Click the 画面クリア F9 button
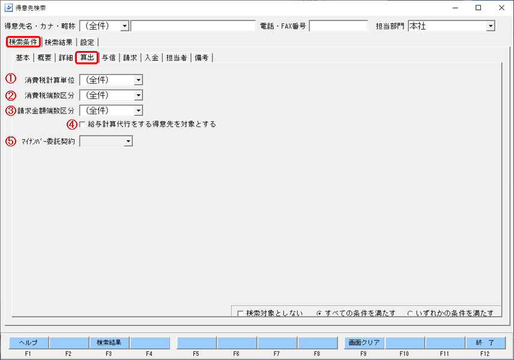The width and height of the screenshot is (514, 360). pyautogui.click(x=364, y=343)
